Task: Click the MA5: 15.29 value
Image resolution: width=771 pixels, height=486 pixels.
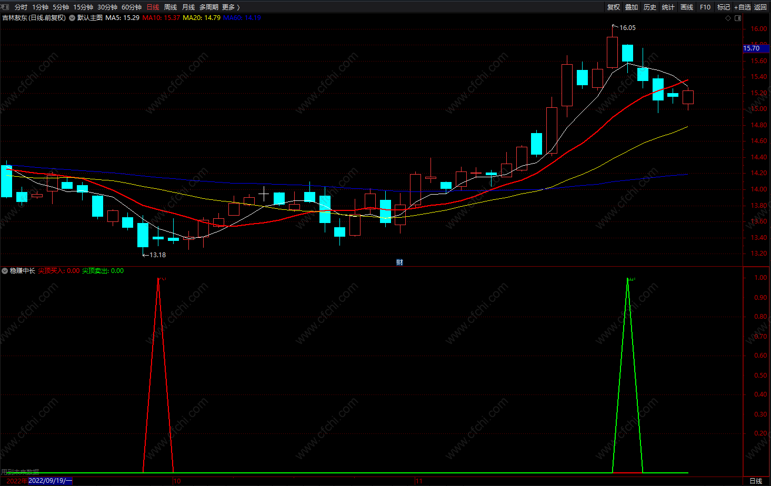Action: 122,18
